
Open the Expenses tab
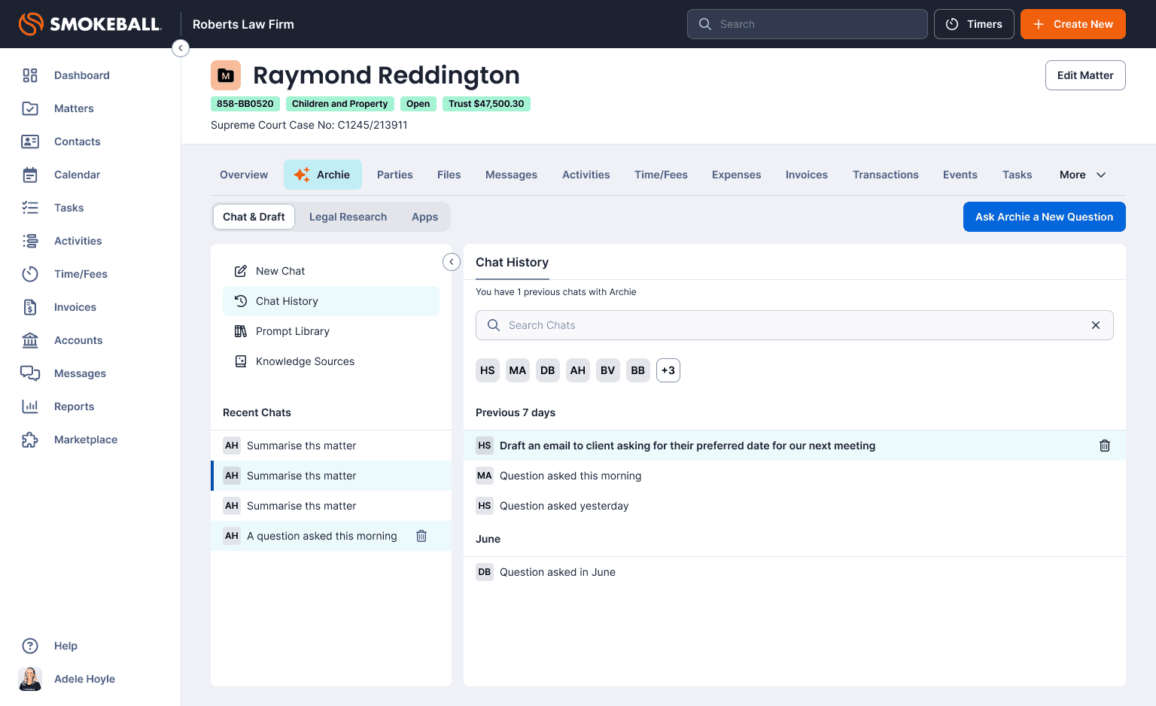pos(737,175)
